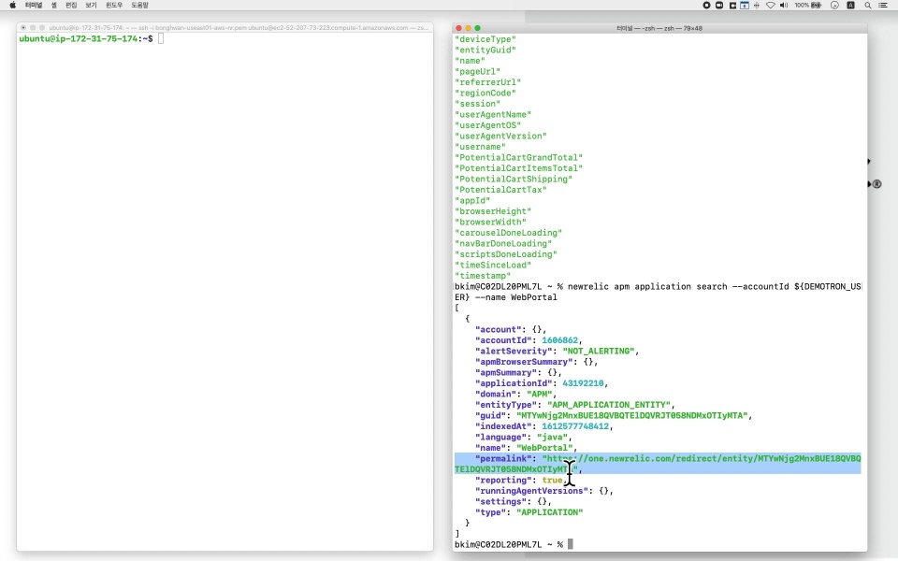Click the "WebPortal" name value
This screenshot has width=898, height=561.
pyautogui.click(x=544, y=448)
